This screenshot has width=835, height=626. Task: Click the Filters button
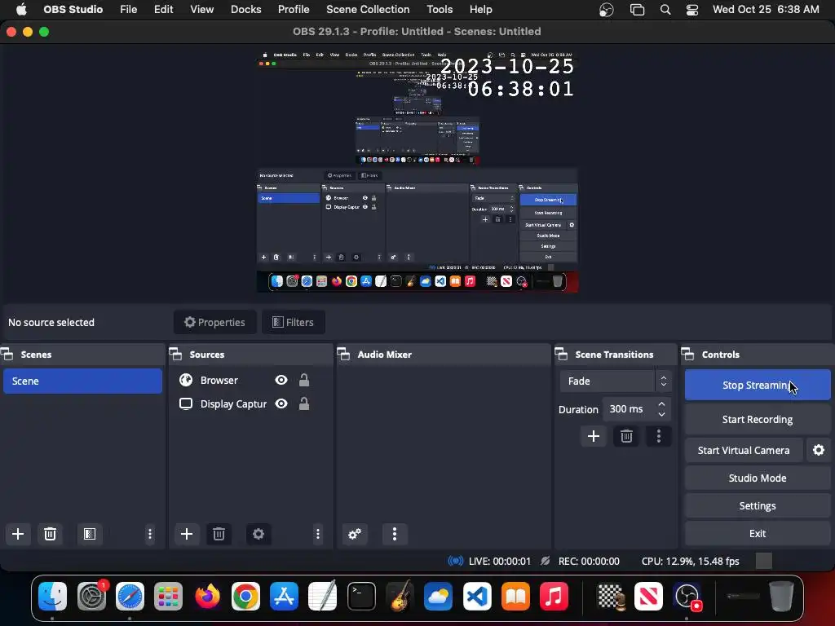(x=294, y=322)
